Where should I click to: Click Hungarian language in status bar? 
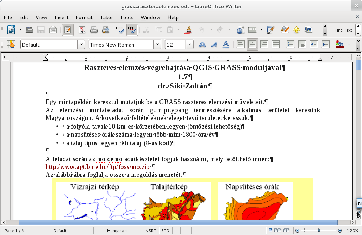click(117, 231)
